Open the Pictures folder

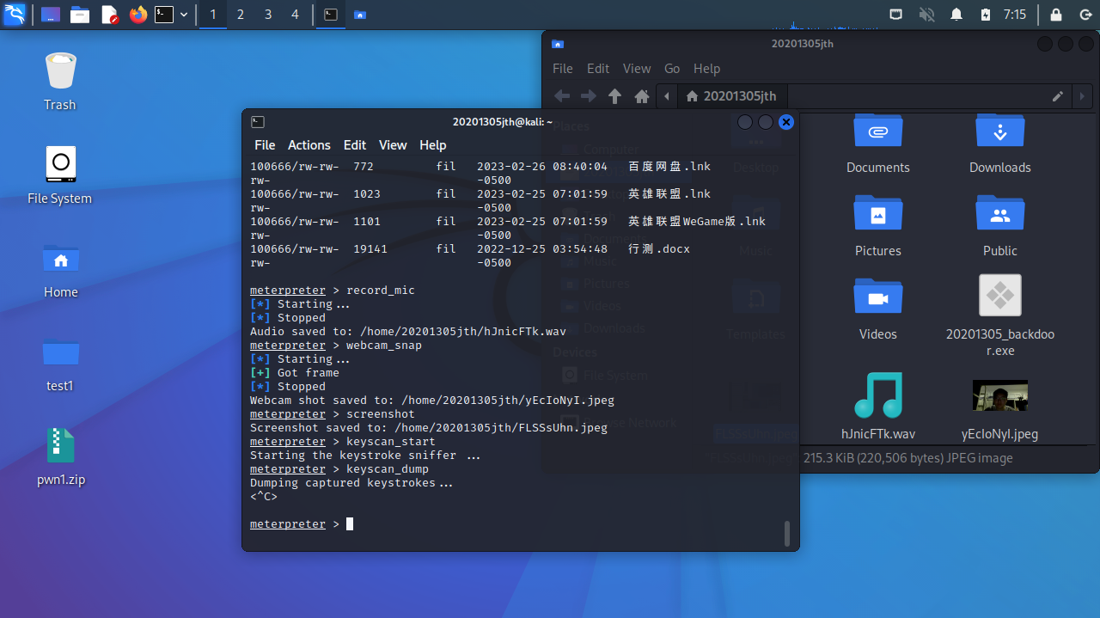point(877,226)
